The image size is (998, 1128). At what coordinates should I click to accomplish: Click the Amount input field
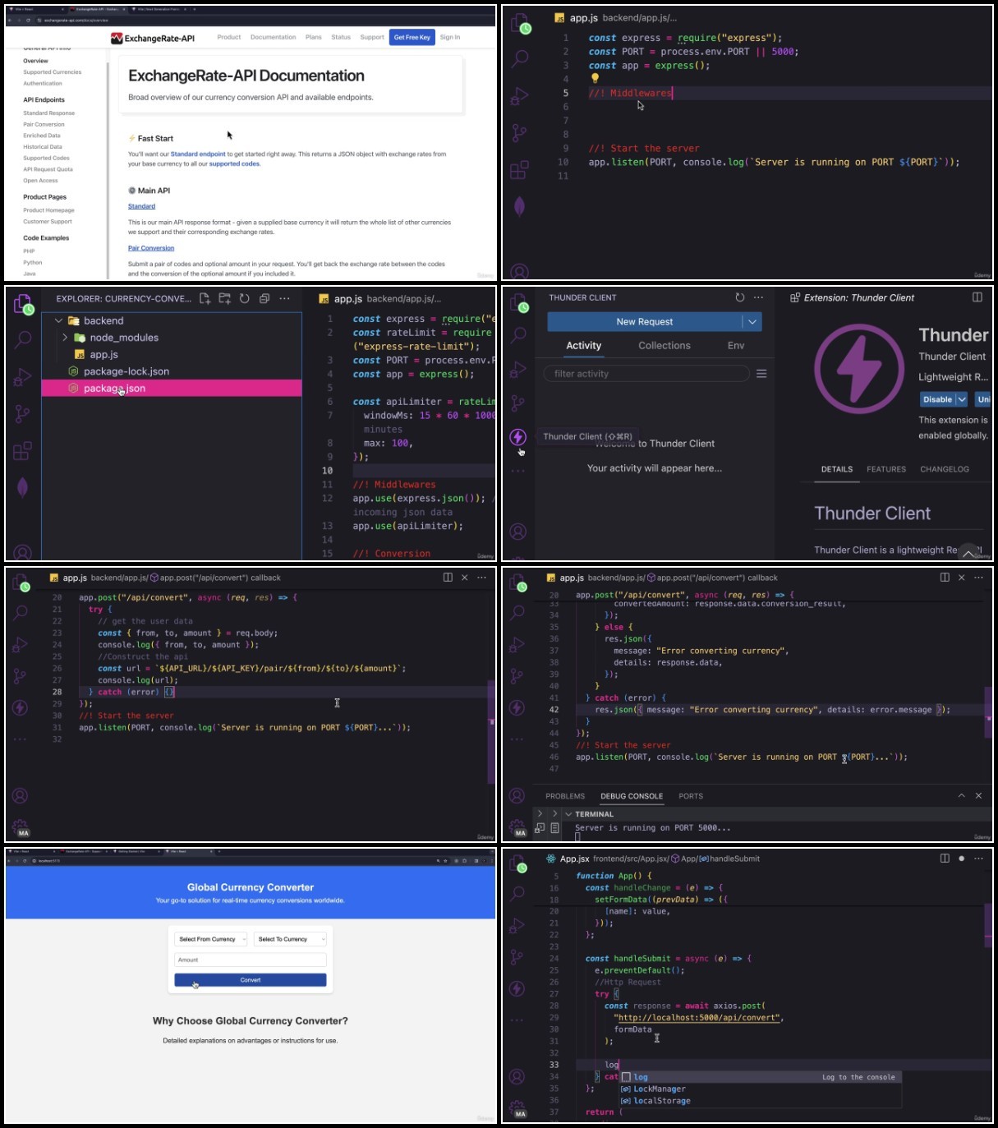tap(251, 960)
